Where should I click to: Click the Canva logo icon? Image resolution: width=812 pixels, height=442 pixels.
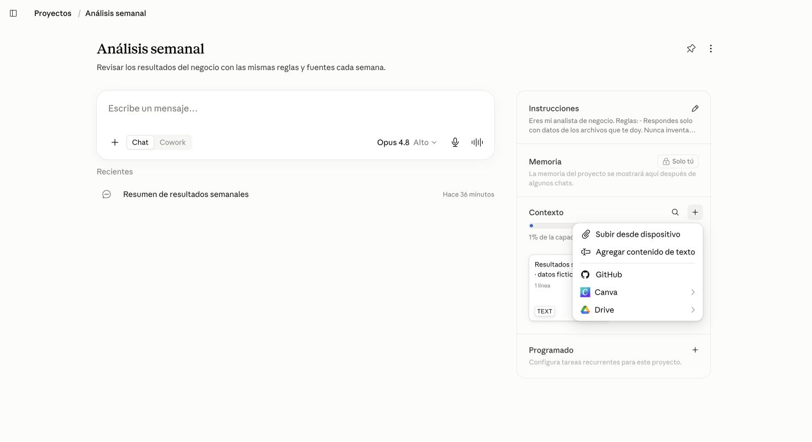click(x=585, y=292)
